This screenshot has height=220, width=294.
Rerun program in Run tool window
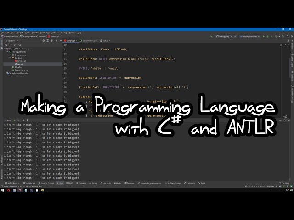[x=14, y=121]
